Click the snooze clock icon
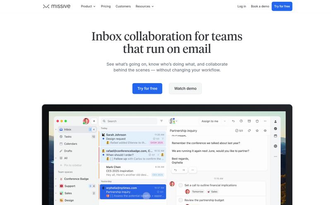This screenshot has width=331, height=205. tap(241, 121)
